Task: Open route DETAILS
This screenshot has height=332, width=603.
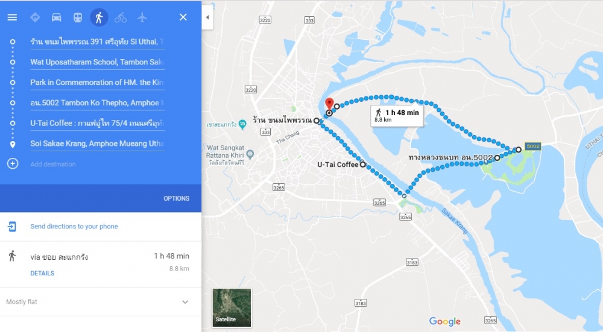Action: click(x=42, y=273)
